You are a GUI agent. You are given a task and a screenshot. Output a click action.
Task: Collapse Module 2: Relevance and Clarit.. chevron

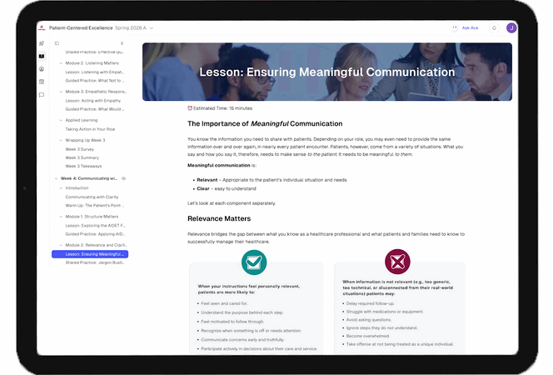tap(61, 245)
